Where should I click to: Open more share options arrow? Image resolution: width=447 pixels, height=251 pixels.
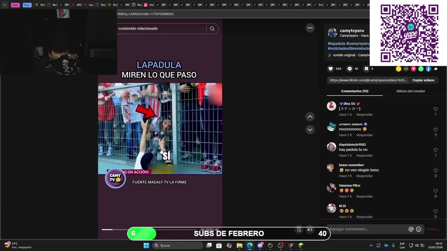(x=435, y=69)
